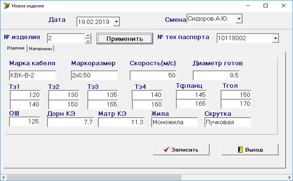Click the Дата label

(57, 20)
